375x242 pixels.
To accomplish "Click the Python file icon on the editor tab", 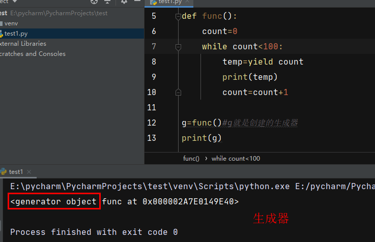I will click(x=154, y=3).
